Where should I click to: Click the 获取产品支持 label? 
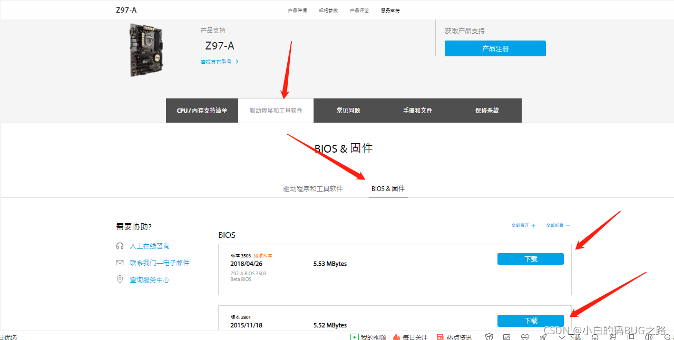tap(465, 31)
